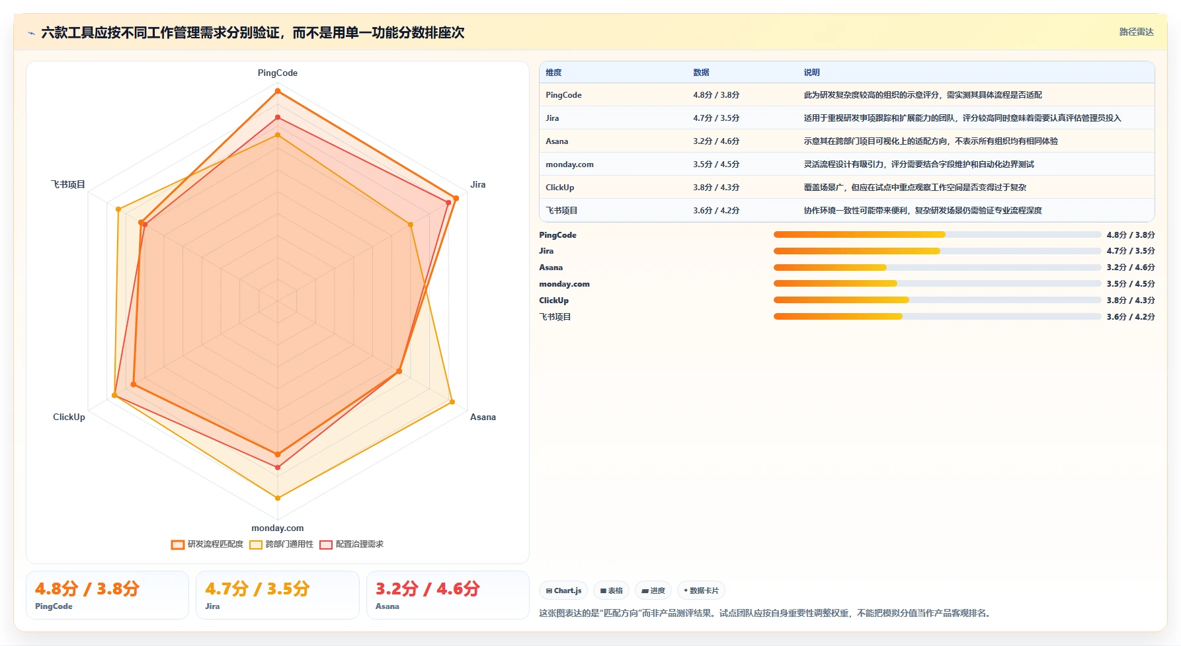Click the PingCode axis label on the radar chart
The image size is (1181, 646).
click(278, 73)
